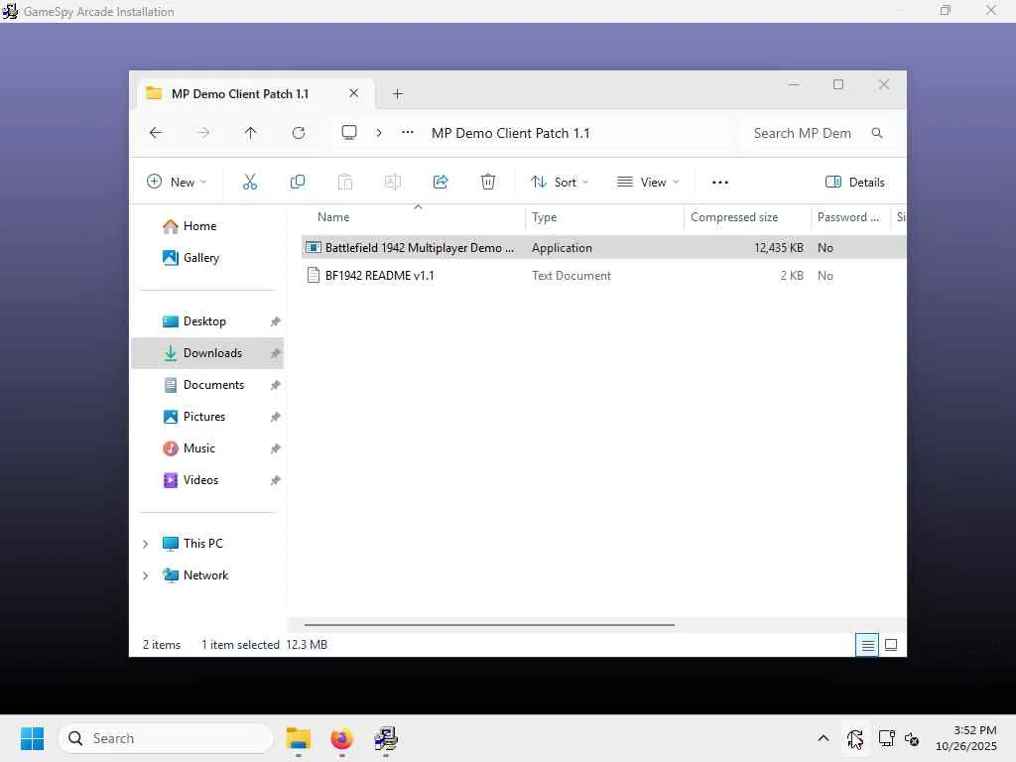Screen dimensions: 1016x762
Task: Open Firefox from the taskbar
Action: tap(342, 738)
